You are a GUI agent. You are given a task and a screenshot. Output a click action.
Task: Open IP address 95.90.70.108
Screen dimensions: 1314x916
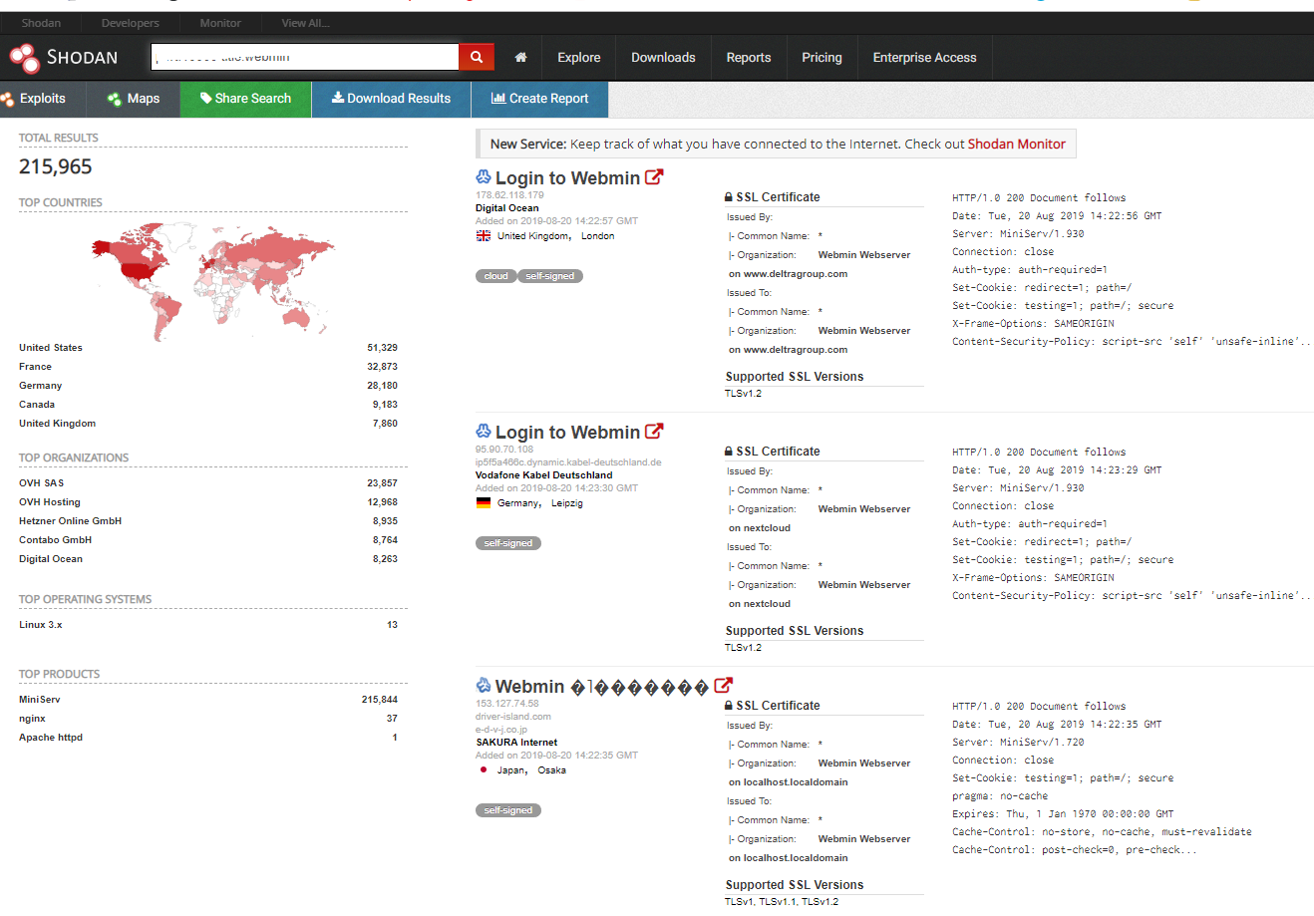[x=504, y=450]
